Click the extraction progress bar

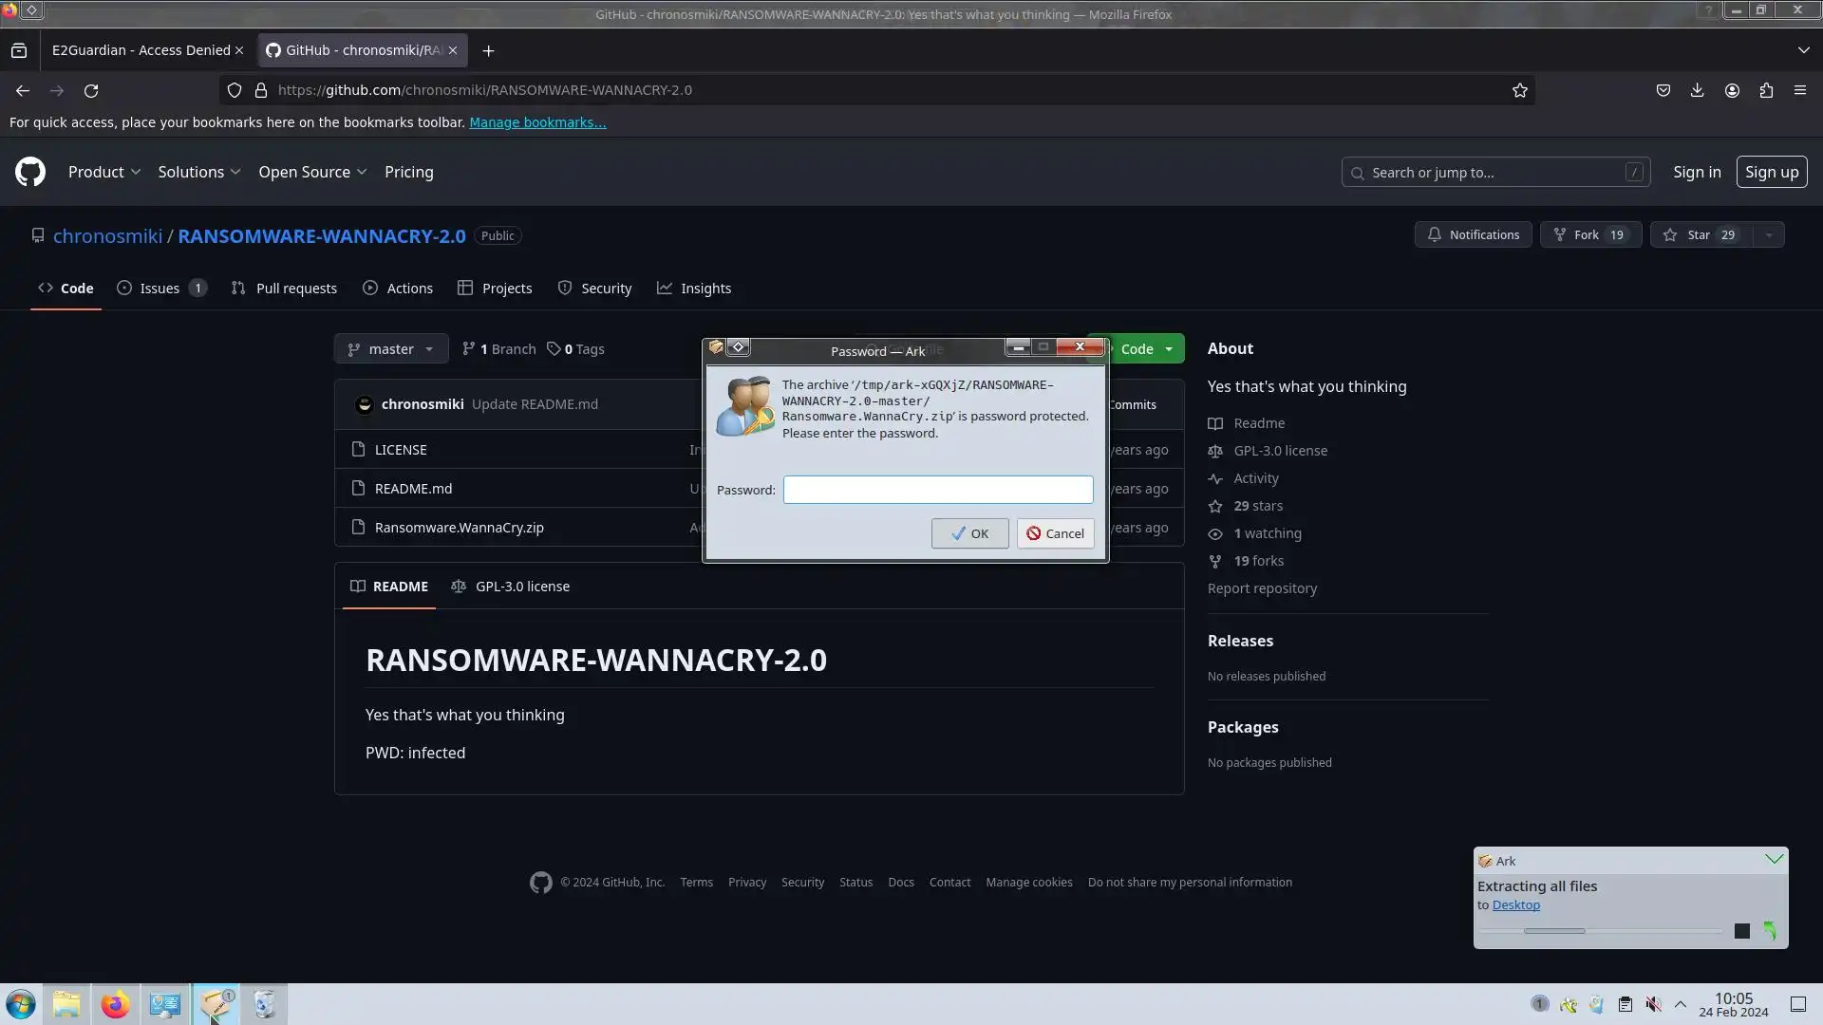coord(1601,931)
